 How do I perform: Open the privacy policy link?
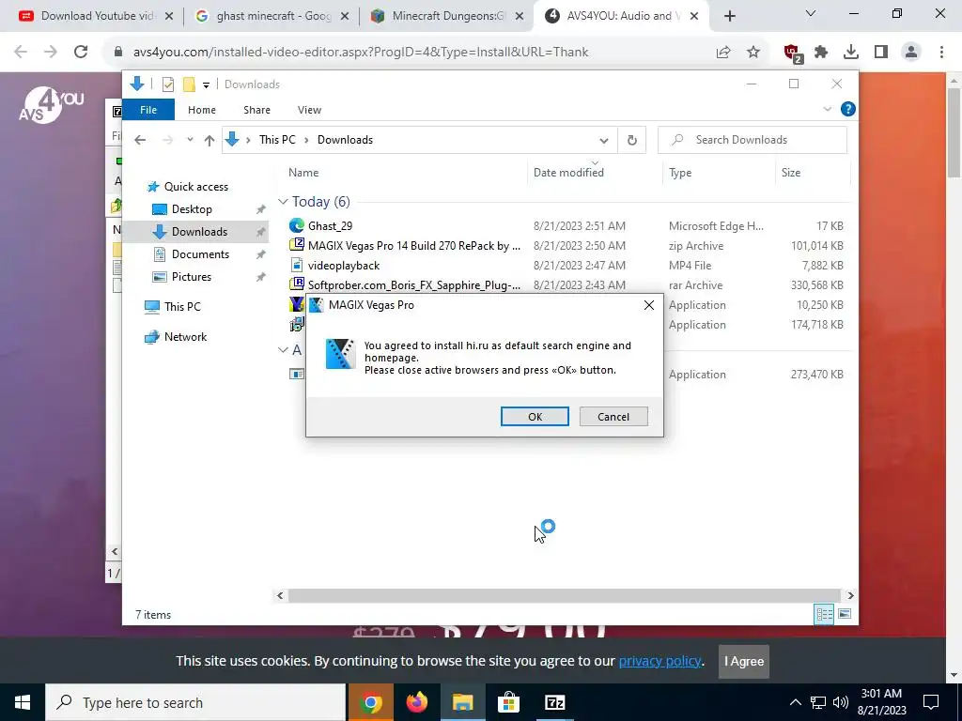[x=659, y=661]
